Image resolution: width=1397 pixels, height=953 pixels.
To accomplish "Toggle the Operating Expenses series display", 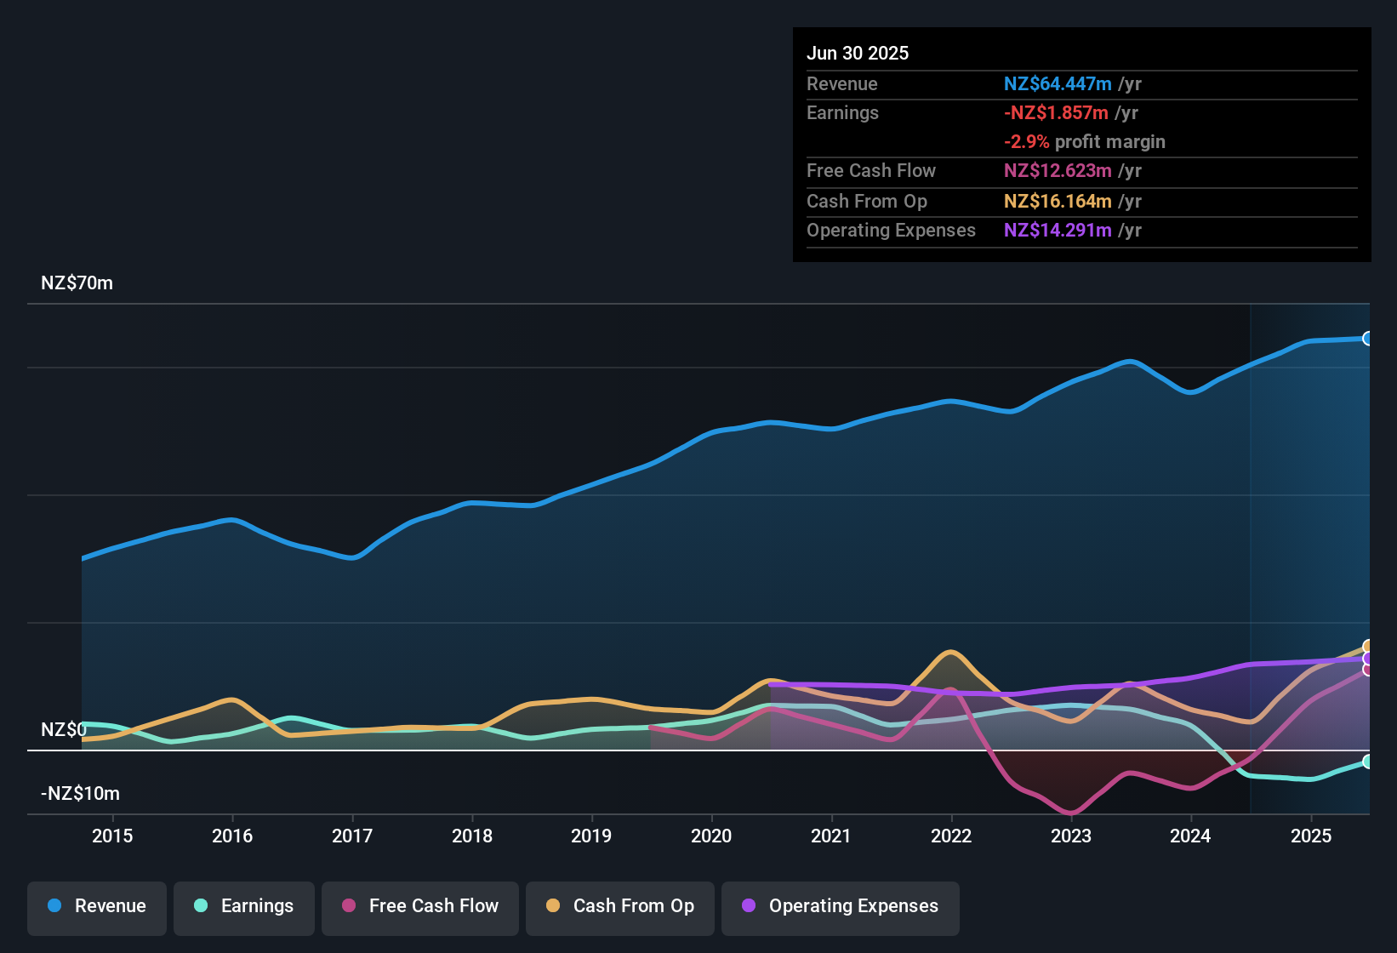I will [x=840, y=907].
